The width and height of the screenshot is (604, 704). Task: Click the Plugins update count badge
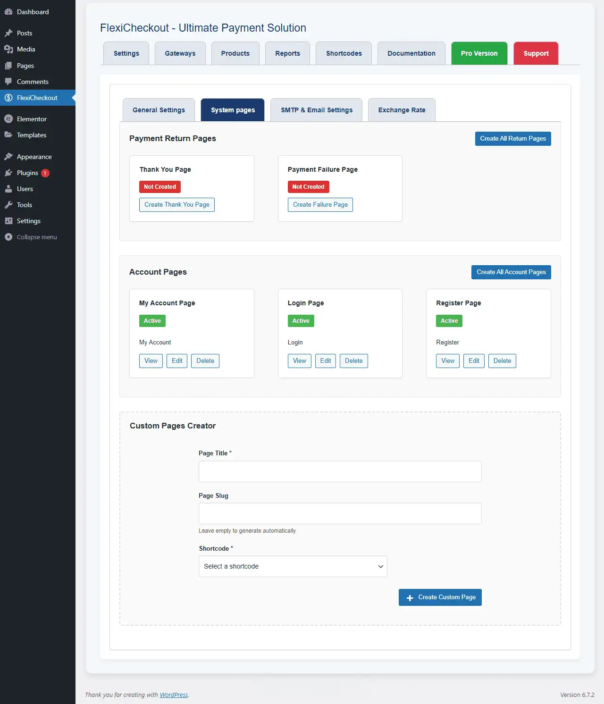pos(45,173)
